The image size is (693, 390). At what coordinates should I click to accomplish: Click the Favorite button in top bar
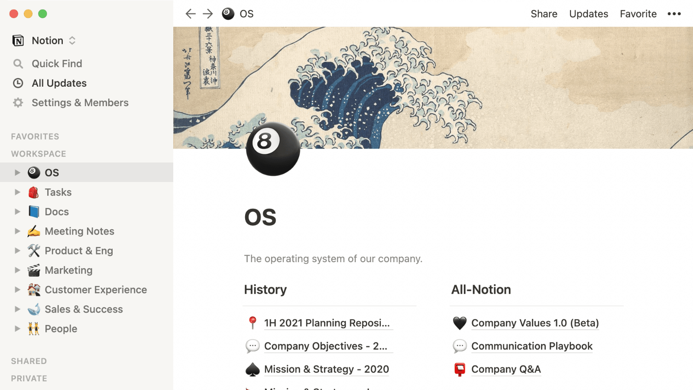click(x=638, y=14)
